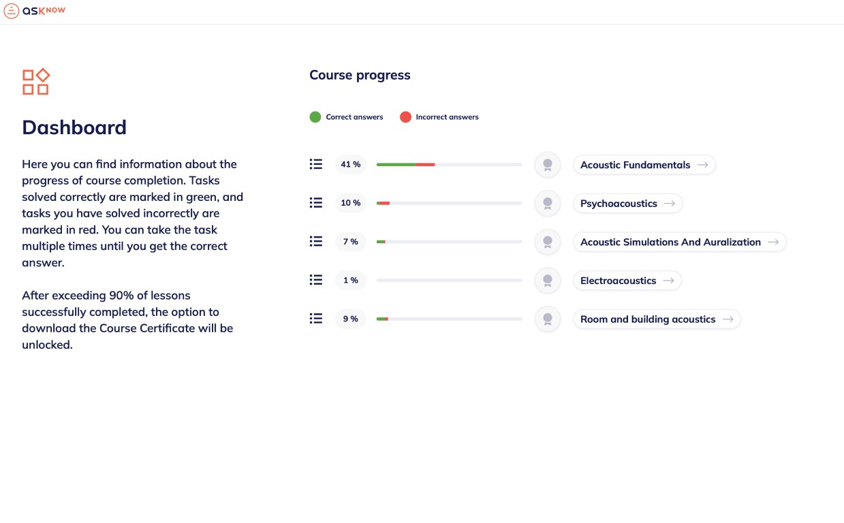Click certificate badge icon for Psychoacoustics
844x523 pixels.
coord(548,204)
